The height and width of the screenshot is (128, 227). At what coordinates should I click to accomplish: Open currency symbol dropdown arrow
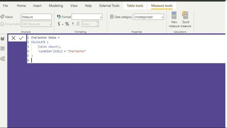63,24
